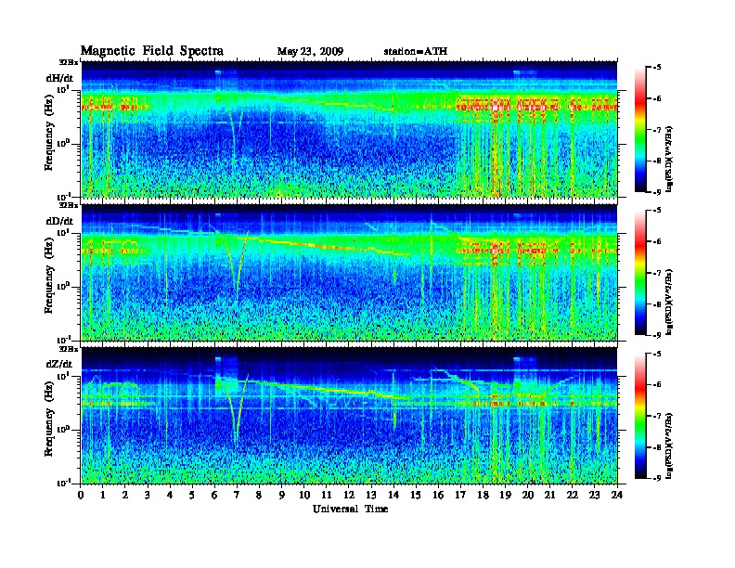Click the dZ/dt spectrogram plot area
Screen dimensions: 735x568
pyautogui.click(x=349, y=416)
